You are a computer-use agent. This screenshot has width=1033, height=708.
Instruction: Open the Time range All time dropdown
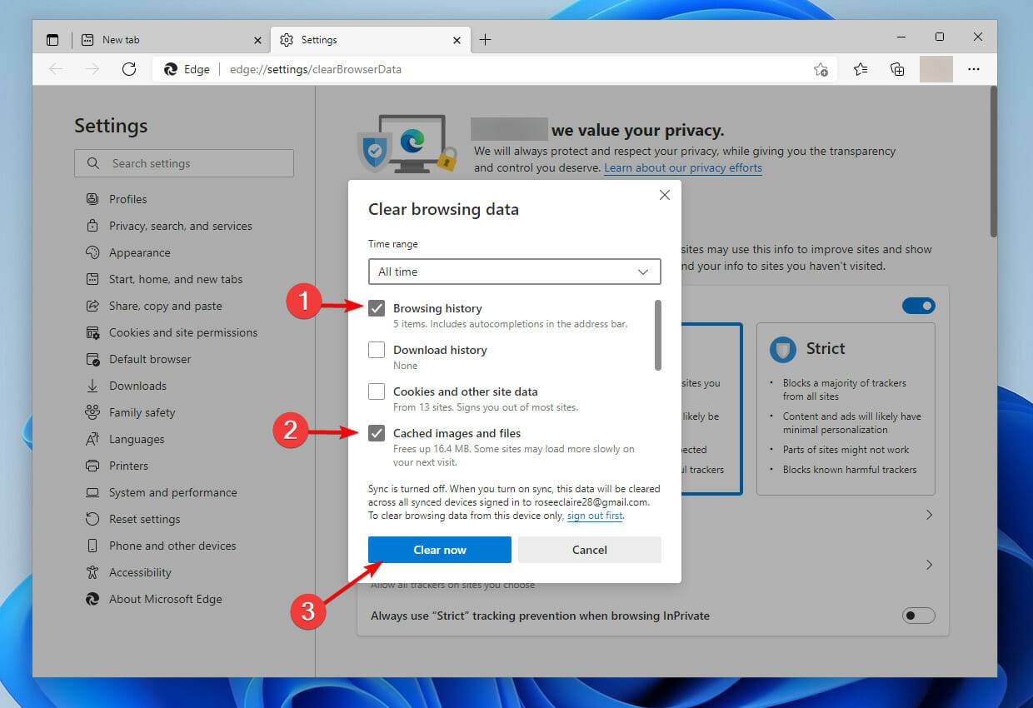pos(515,272)
